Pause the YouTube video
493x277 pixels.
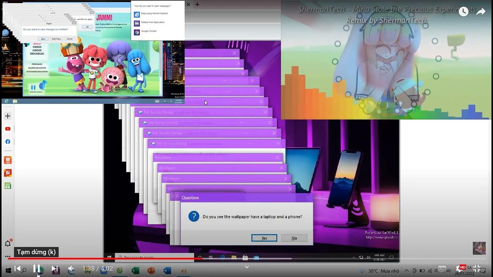(36, 269)
